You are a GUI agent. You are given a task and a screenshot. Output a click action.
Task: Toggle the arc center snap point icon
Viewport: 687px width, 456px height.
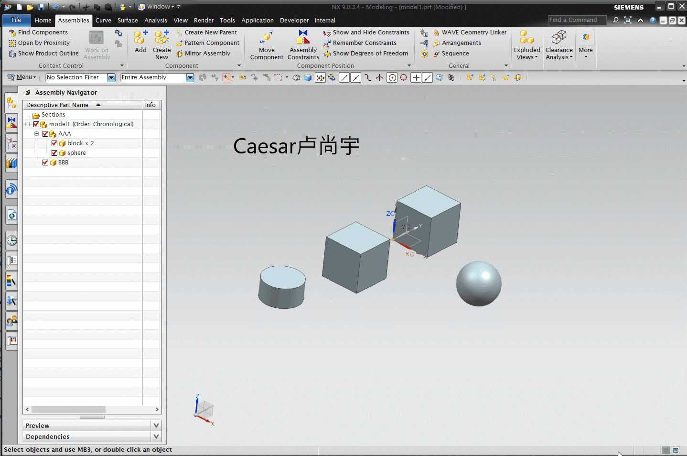pyautogui.click(x=392, y=77)
